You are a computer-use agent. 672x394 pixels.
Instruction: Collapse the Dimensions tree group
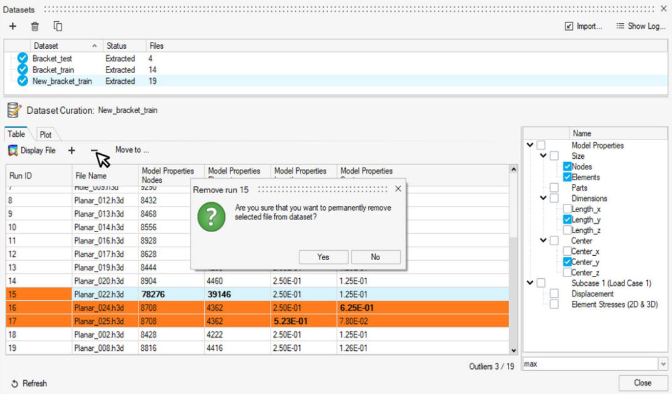544,198
